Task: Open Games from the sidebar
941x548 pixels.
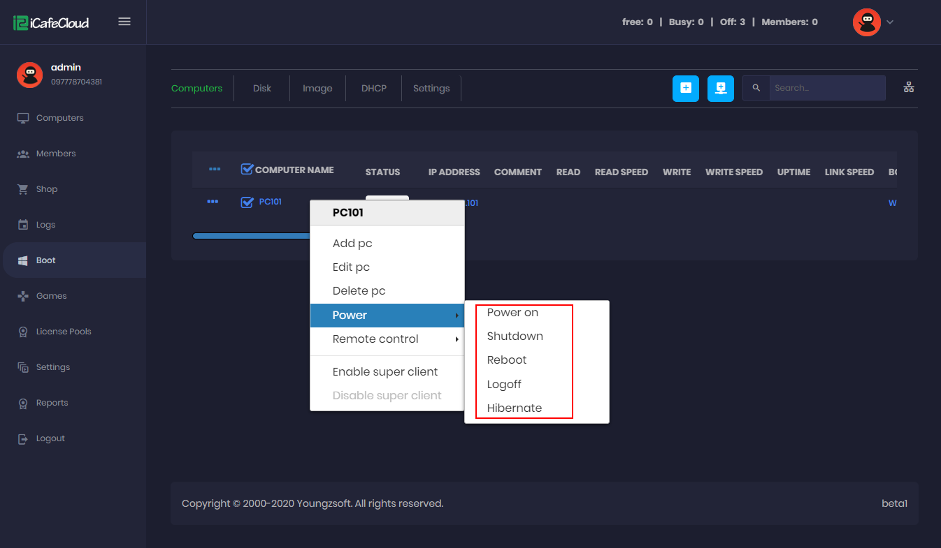Action: point(51,296)
